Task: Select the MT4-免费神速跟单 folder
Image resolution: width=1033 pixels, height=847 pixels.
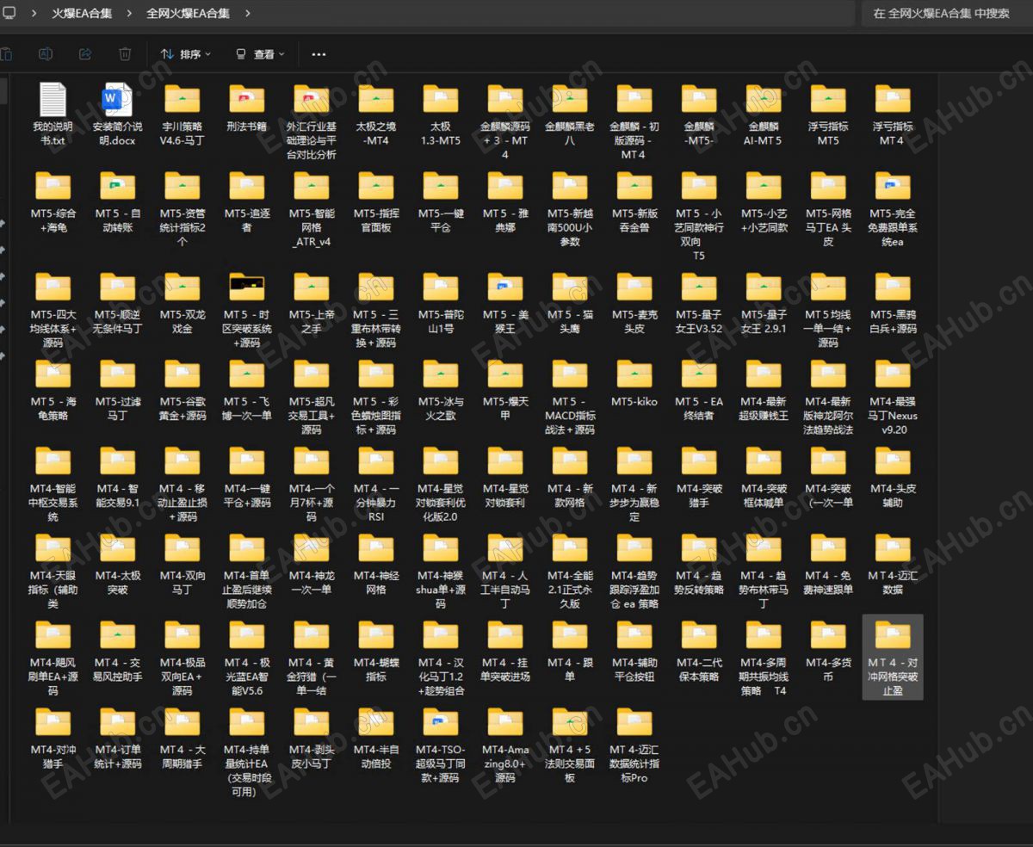Action: coord(828,564)
